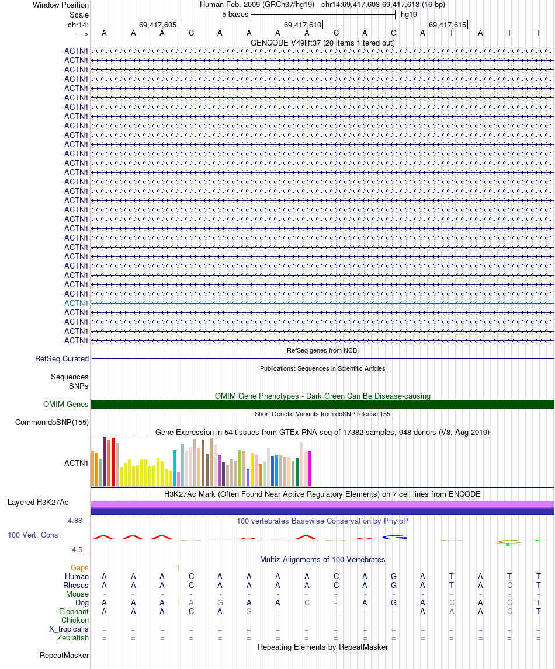Open the GTEx Gene Expression track title
555x669 pixels.
coord(322,432)
